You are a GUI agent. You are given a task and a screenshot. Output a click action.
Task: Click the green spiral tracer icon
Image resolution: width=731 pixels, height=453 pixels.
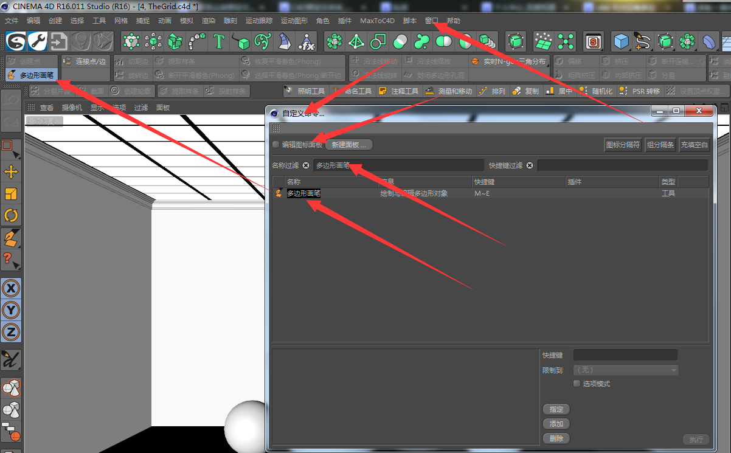point(263,41)
